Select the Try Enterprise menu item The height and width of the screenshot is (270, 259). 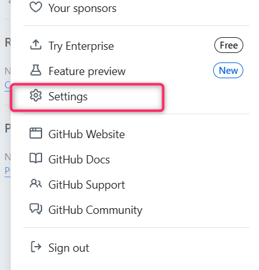tap(136, 46)
